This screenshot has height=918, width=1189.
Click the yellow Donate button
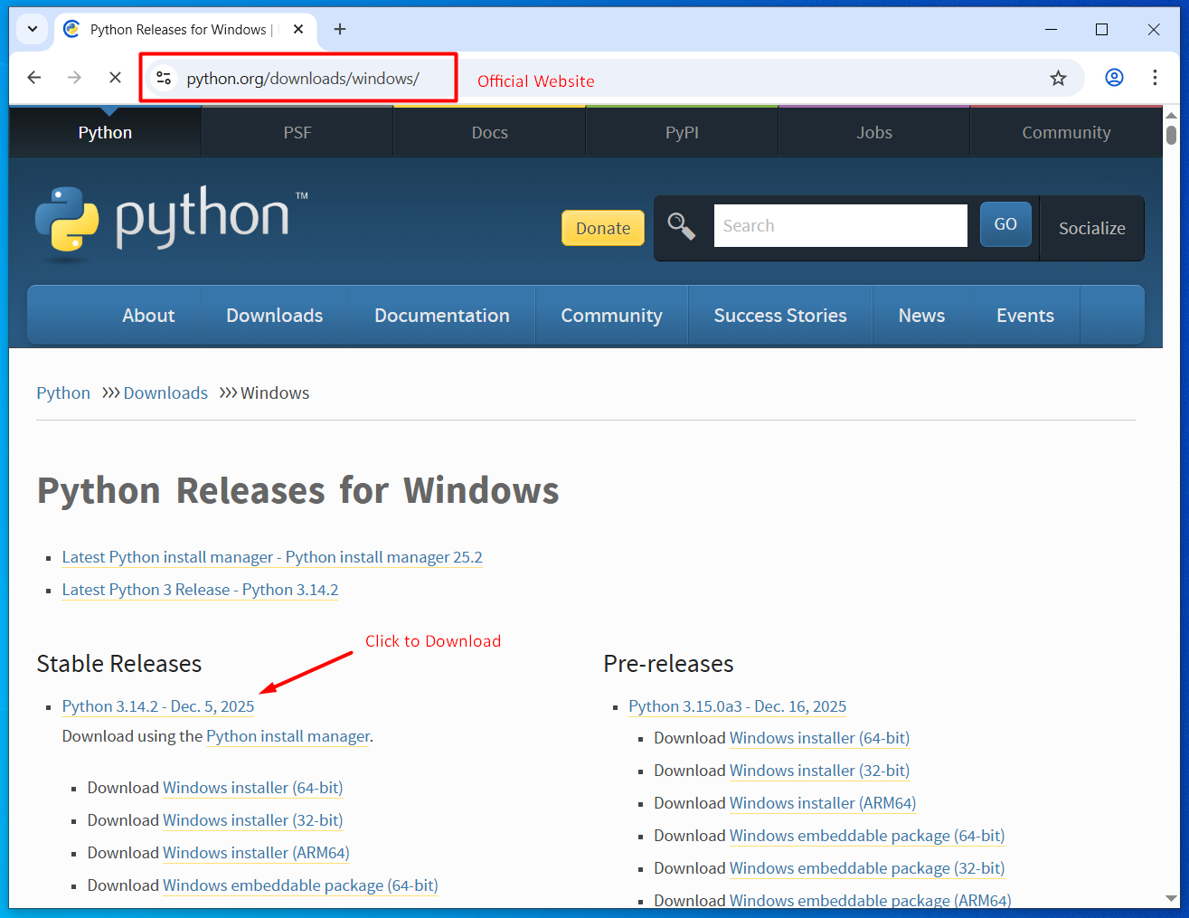(603, 228)
